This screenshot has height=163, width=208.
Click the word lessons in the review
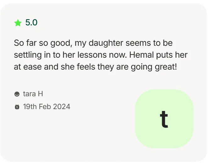(92, 55)
